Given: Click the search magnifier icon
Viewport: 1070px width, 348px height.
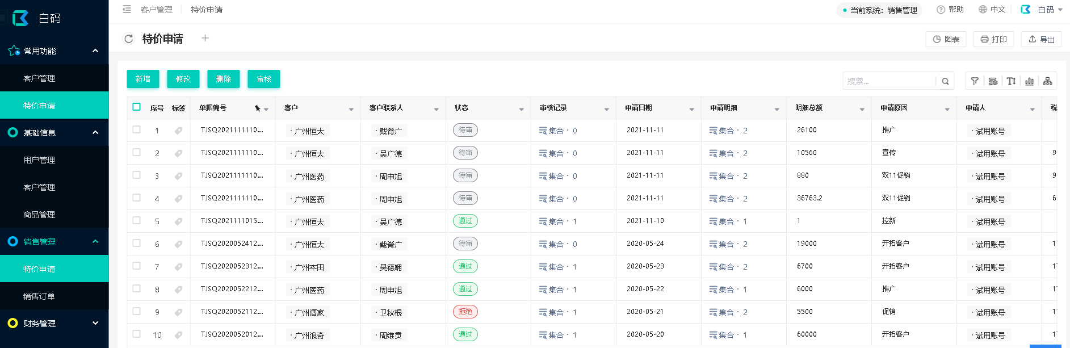Looking at the screenshot, I should pyautogui.click(x=945, y=81).
